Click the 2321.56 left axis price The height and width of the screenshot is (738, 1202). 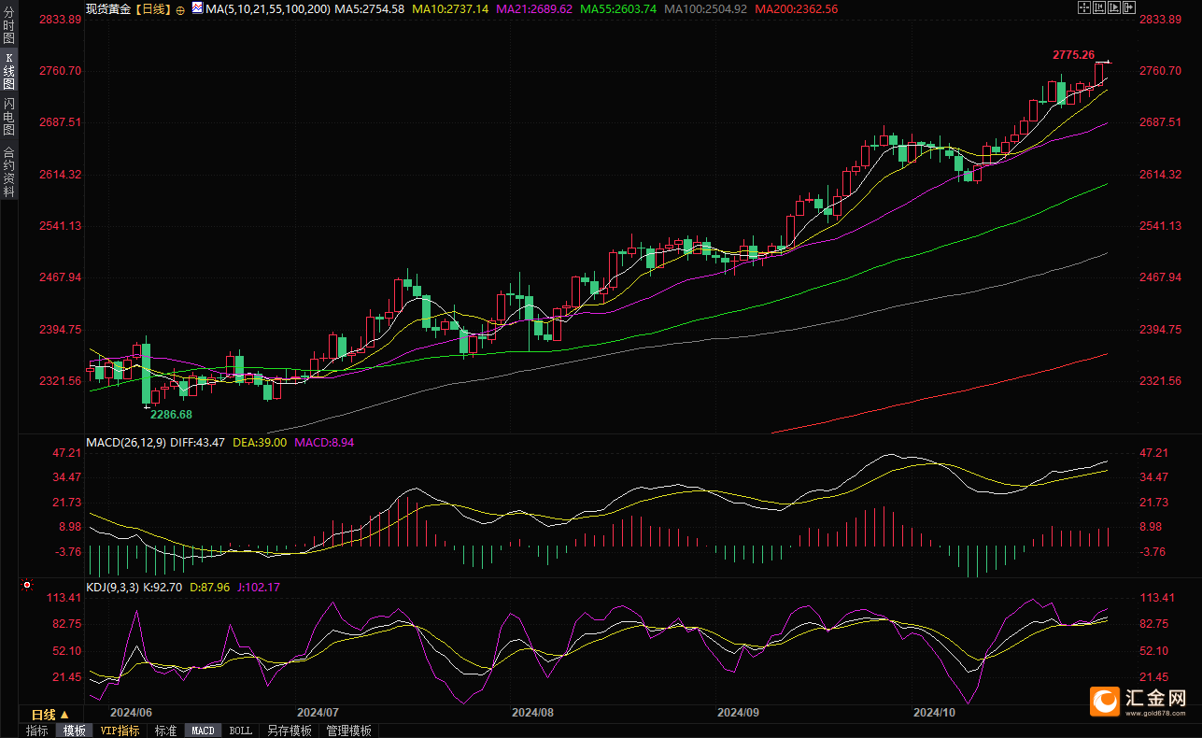pos(60,381)
